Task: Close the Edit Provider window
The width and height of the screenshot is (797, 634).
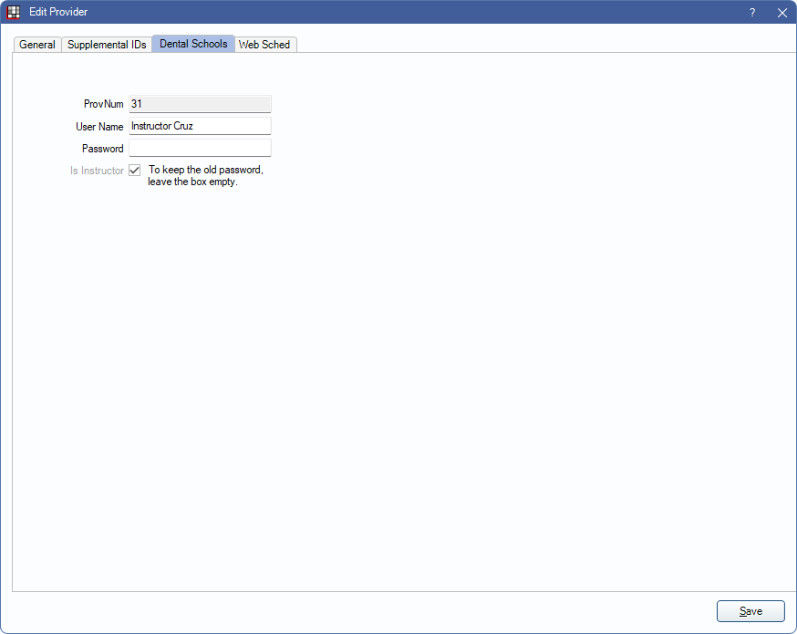Action: 781,13
